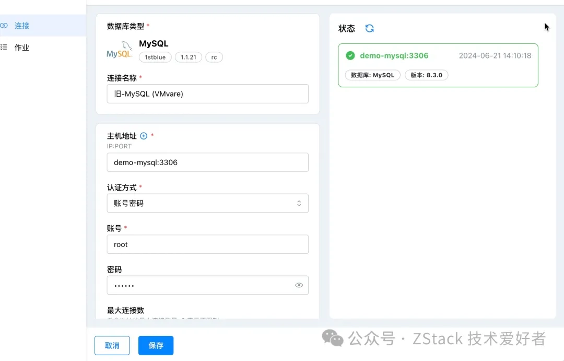
Task: Focus the 主机地址 demo-mysql:3306 field
Action: point(207,162)
